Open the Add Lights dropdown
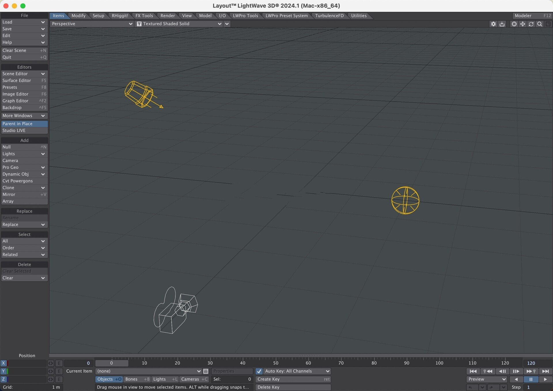 tap(24, 154)
